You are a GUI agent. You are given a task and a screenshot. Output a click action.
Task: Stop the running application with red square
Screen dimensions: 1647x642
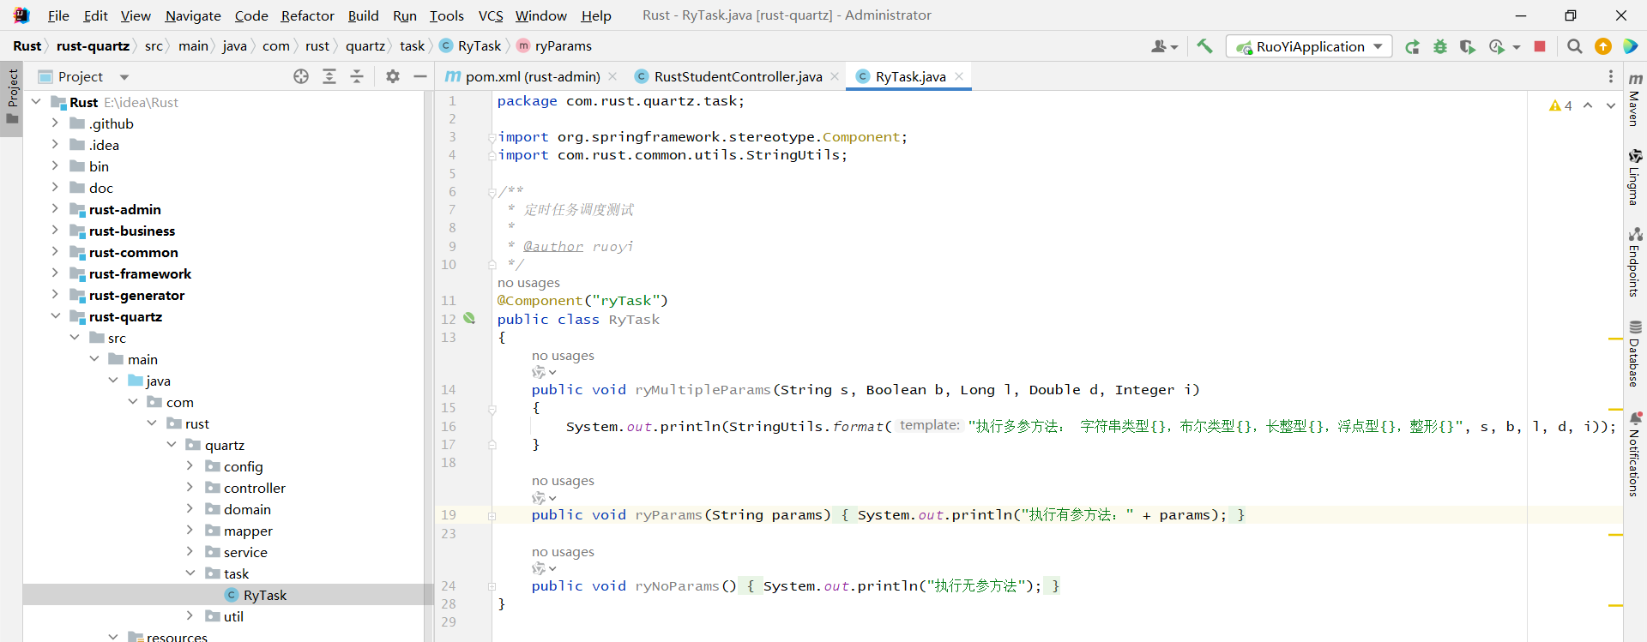coord(1540,46)
